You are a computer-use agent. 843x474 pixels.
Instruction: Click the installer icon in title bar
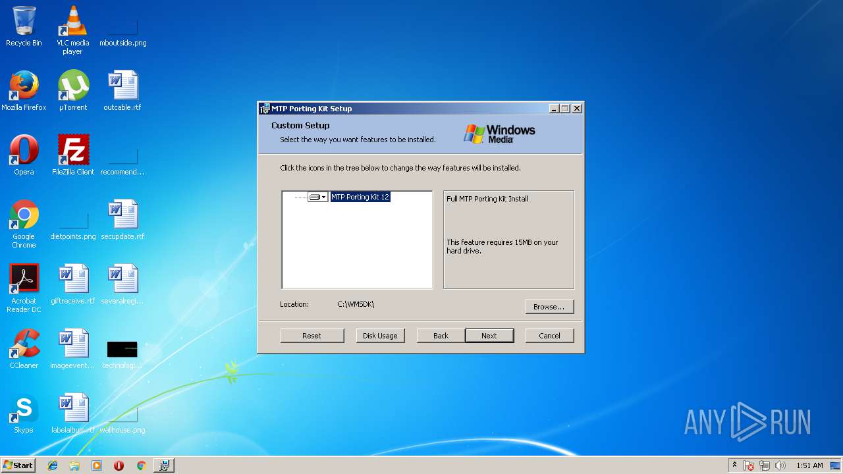pos(265,109)
